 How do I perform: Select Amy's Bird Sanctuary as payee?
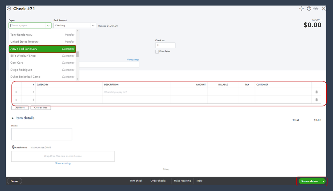[42, 49]
